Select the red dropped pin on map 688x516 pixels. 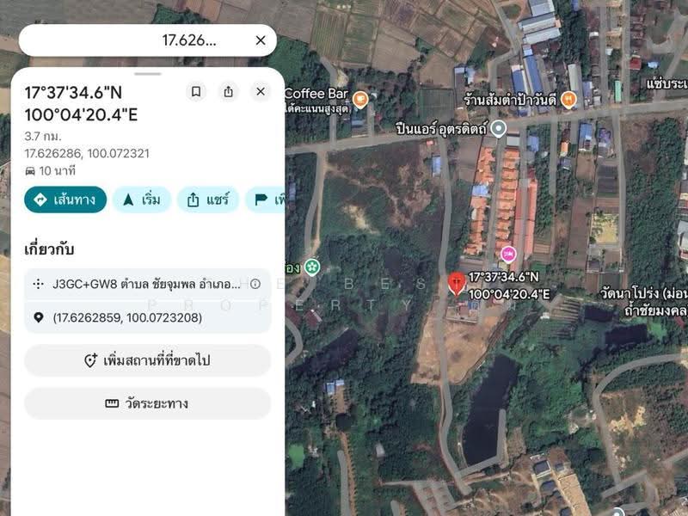(457, 284)
